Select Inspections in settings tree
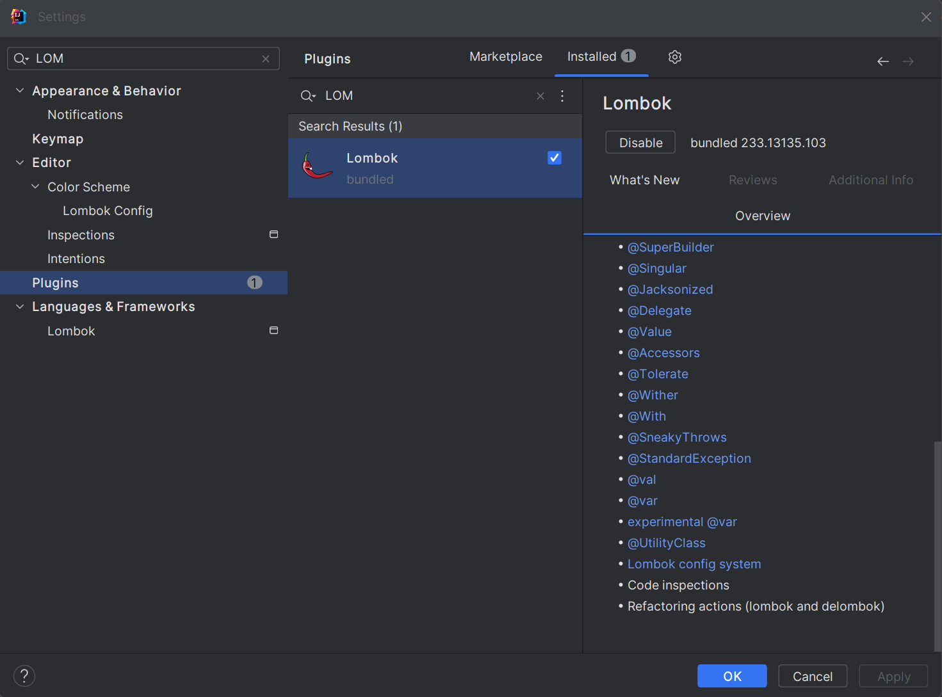Viewport: 942px width, 697px height. click(x=81, y=235)
